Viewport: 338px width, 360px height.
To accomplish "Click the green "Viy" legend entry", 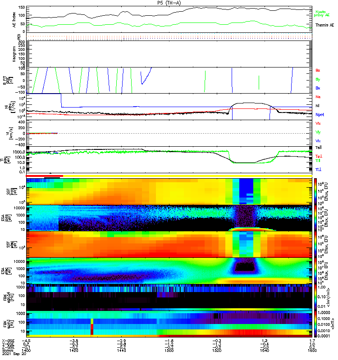I will click(x=318, y=132).
